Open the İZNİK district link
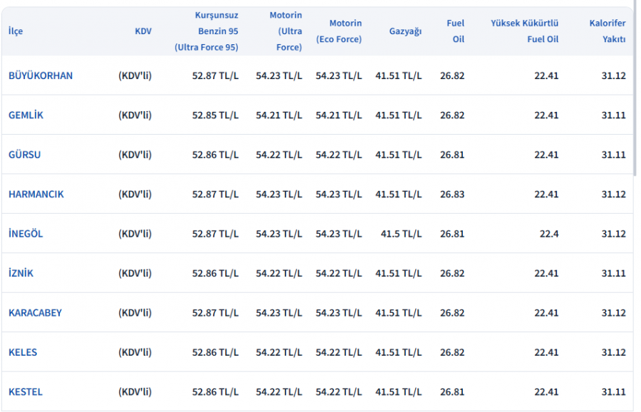 point(21,273)
